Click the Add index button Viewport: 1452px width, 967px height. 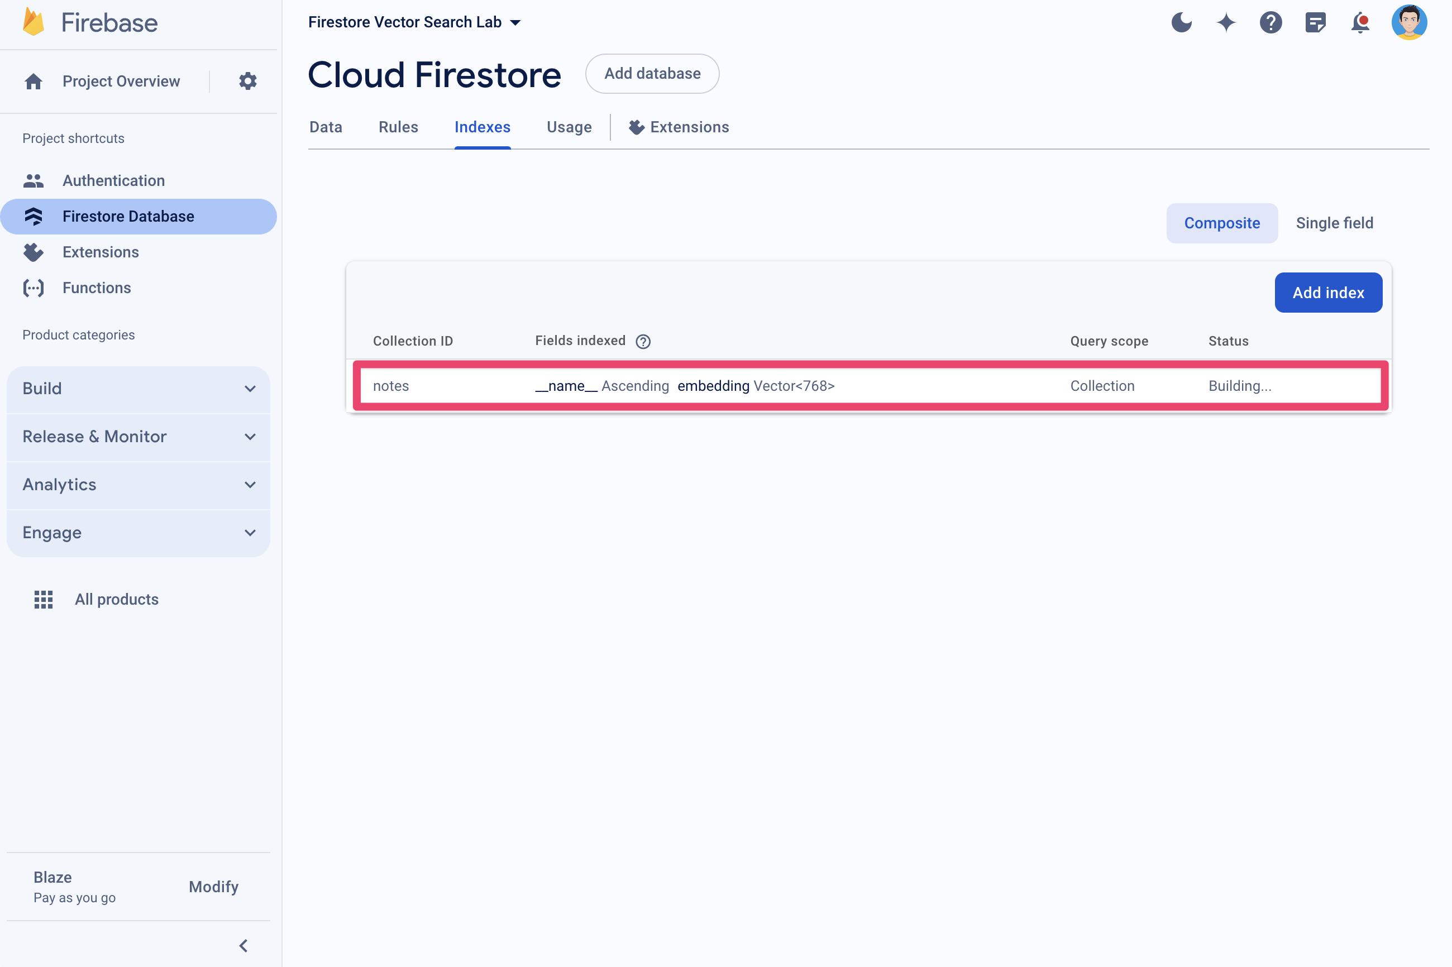1327,293
